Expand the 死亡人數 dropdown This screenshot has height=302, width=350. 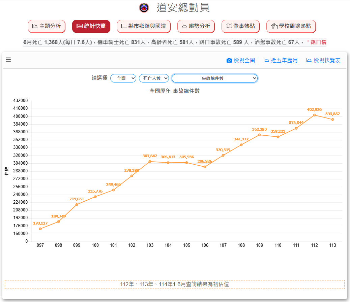click(x=154, y=78)
